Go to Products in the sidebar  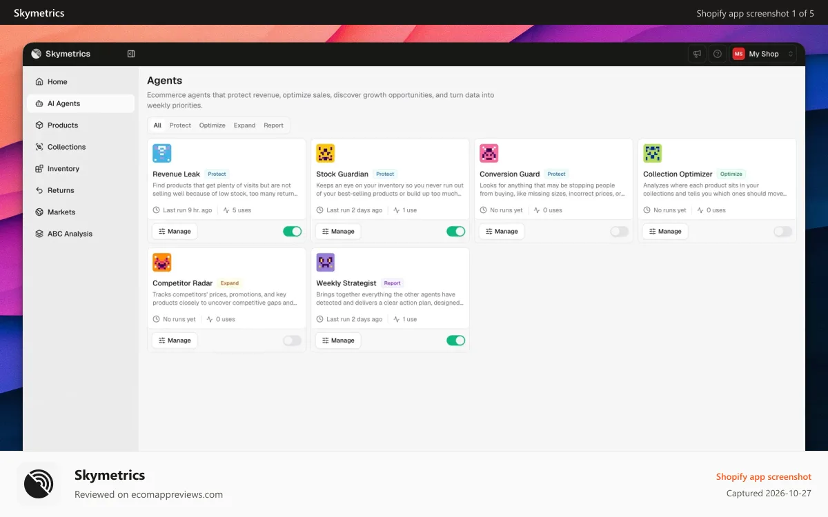coord(81,125)
